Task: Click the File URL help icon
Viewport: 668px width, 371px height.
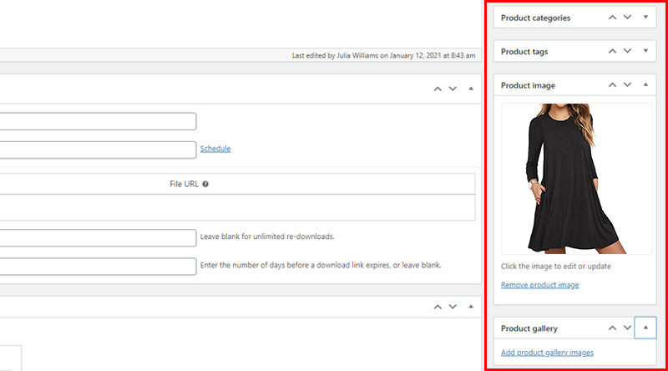Action: tap(205, 184)
